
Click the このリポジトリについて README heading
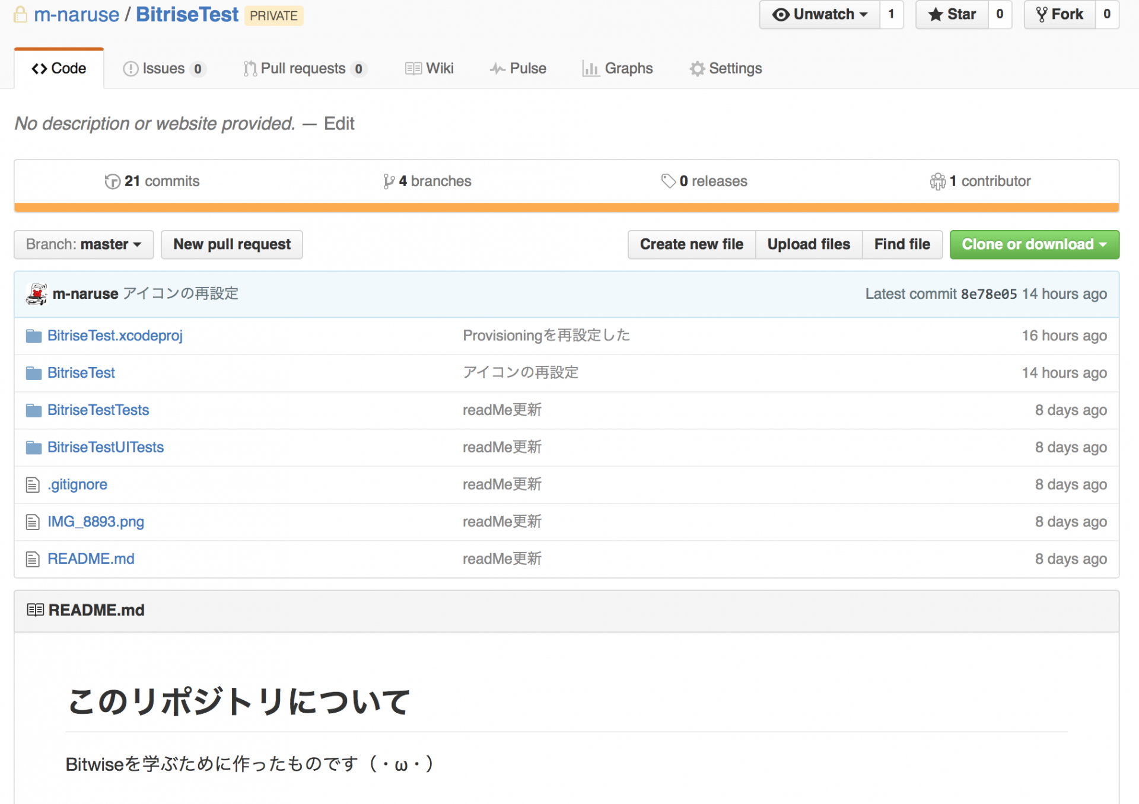(x=239, y=703)
